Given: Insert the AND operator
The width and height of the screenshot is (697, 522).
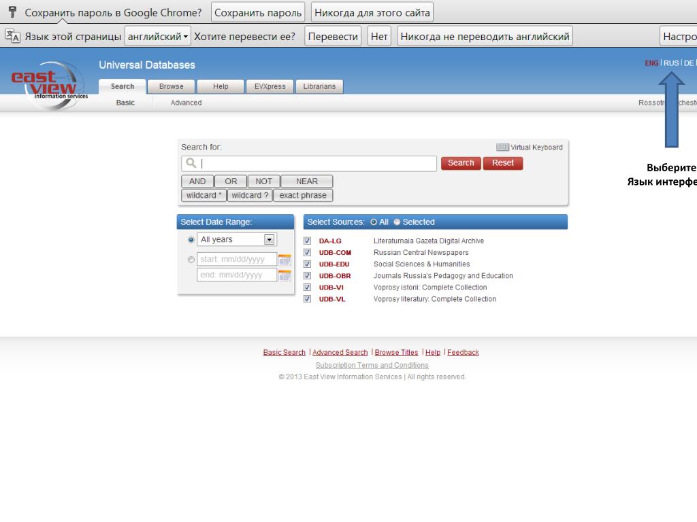Looking at the screenshot, I should pos(197,181).
